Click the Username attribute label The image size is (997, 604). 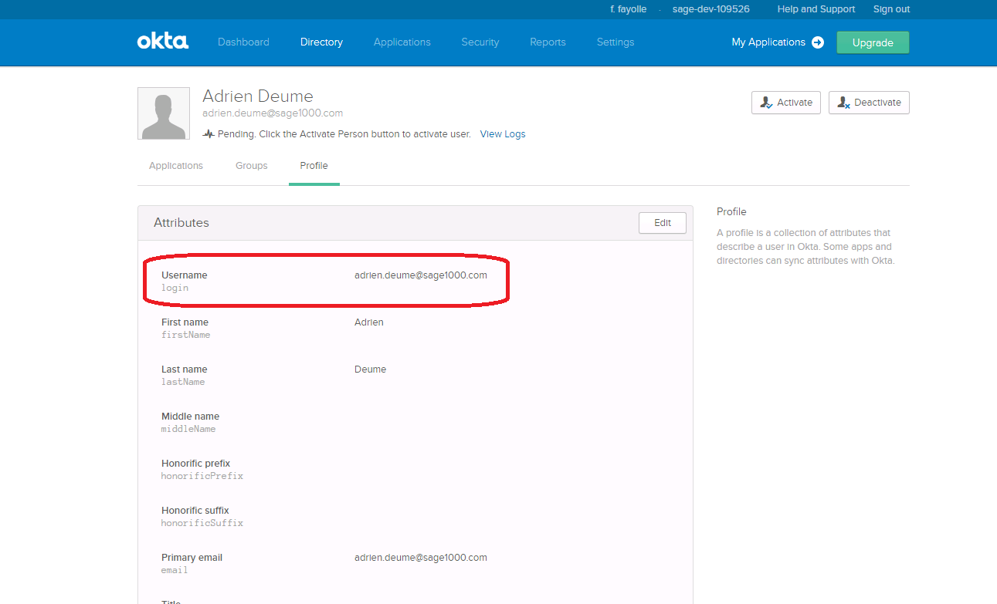(x=185, y=275)
